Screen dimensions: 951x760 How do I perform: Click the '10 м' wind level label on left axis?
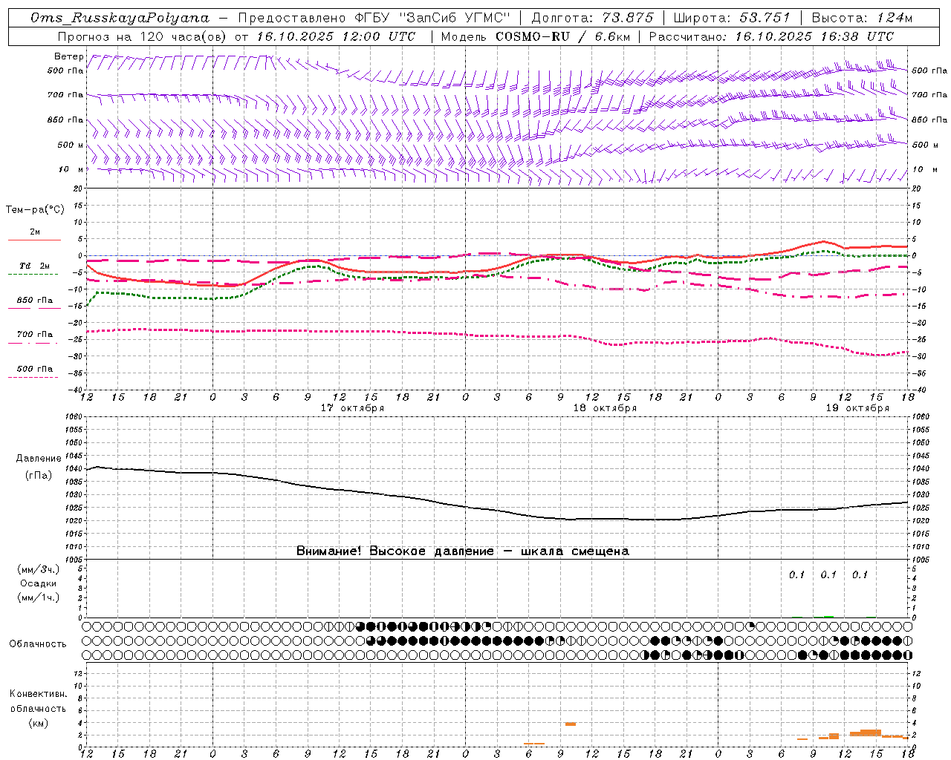(71, 169)
